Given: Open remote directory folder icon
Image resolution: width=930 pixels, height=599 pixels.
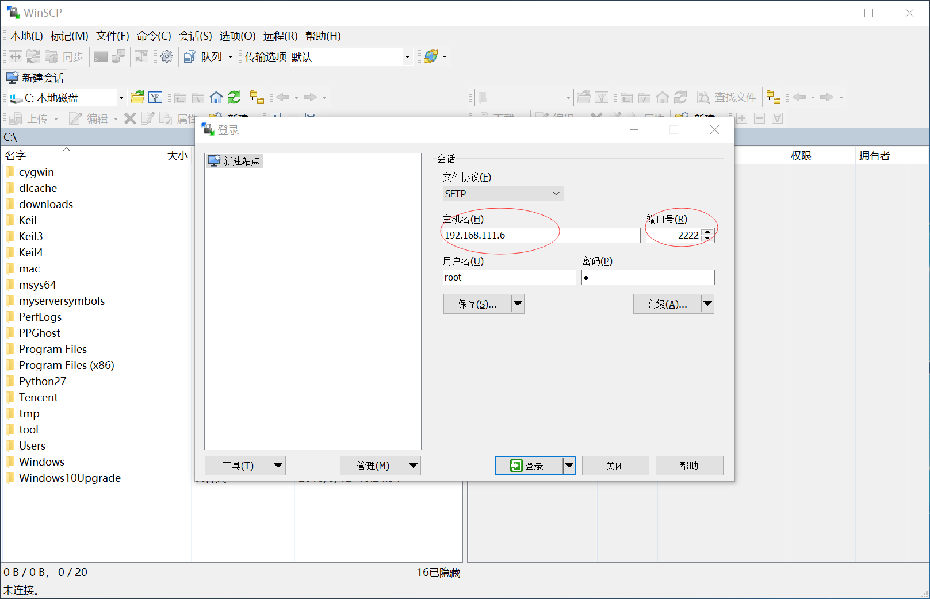Looking at the screenshot, I should 584,97.
